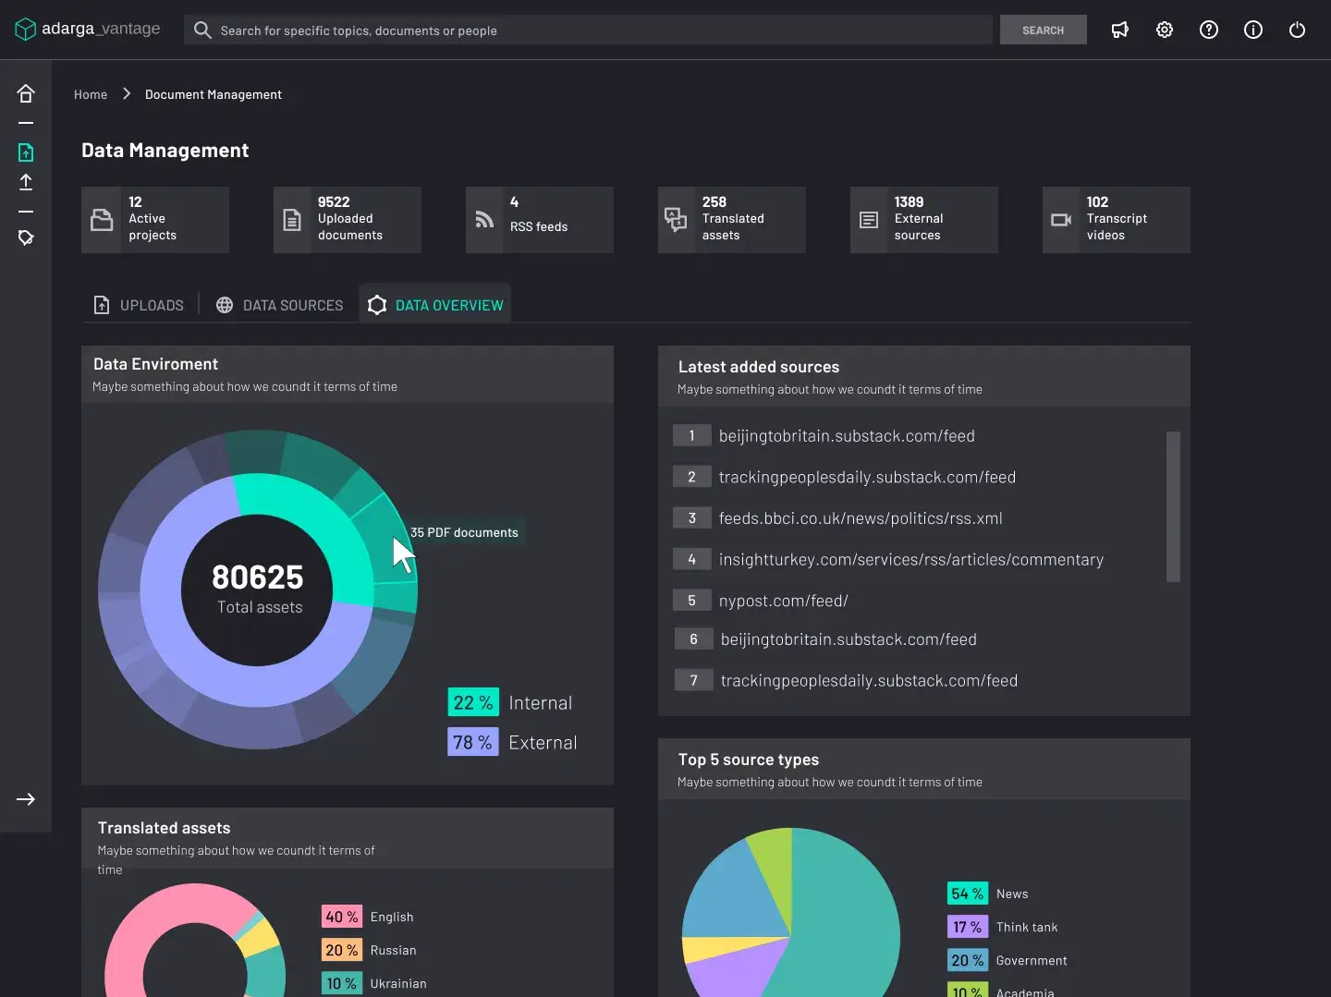Click the Latest added sources scrollbar
This screenshot has width=1331, height=997.
[1173, 506]
